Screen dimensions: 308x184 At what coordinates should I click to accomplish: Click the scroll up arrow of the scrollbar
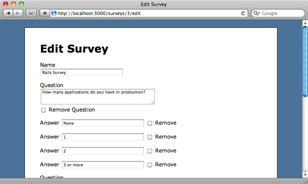pyautogui.click(x=305, y=23)
